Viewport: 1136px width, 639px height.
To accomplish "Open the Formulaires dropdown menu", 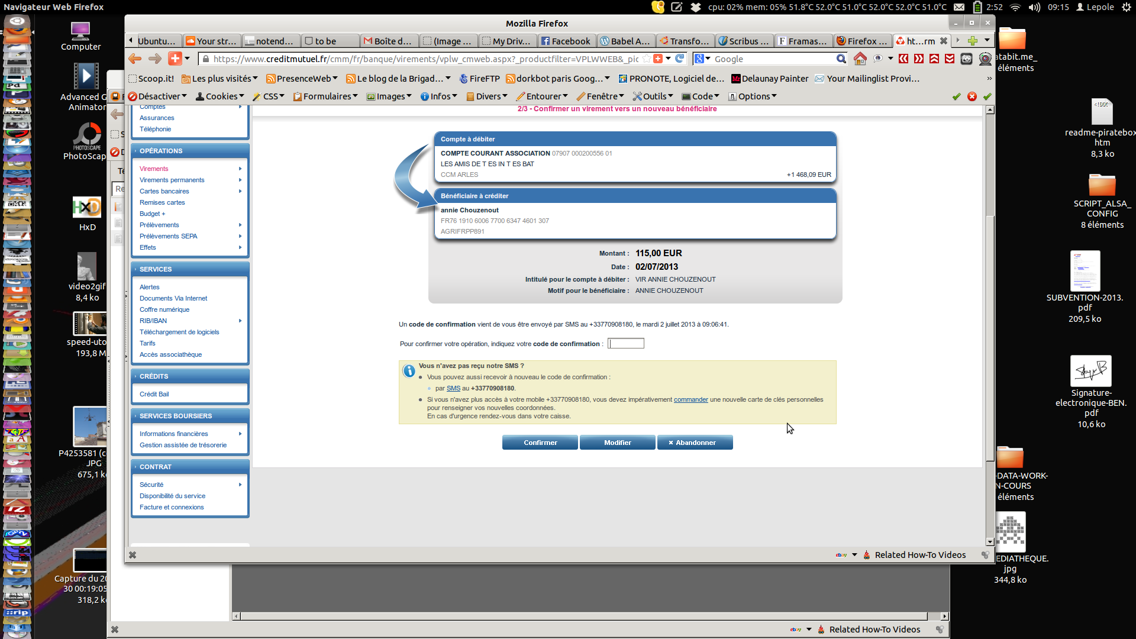I will click(x=325, y=96).
